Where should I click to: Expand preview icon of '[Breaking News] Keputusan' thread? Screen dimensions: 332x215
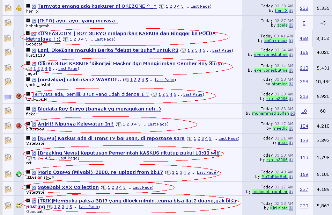pos(28,152)
